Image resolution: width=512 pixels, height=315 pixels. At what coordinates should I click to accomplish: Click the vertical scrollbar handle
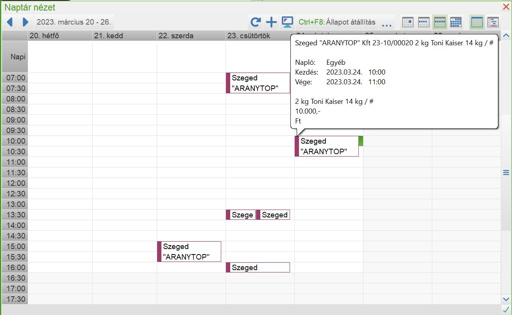click(x=506, y=173)
